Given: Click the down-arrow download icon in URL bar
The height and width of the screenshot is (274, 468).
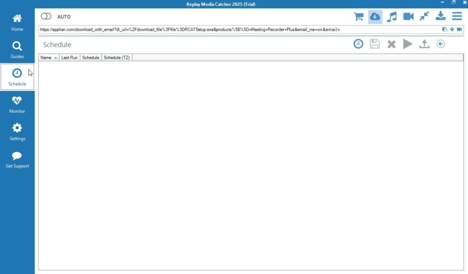Looking at the screenshot, I should tap(452, 29).
